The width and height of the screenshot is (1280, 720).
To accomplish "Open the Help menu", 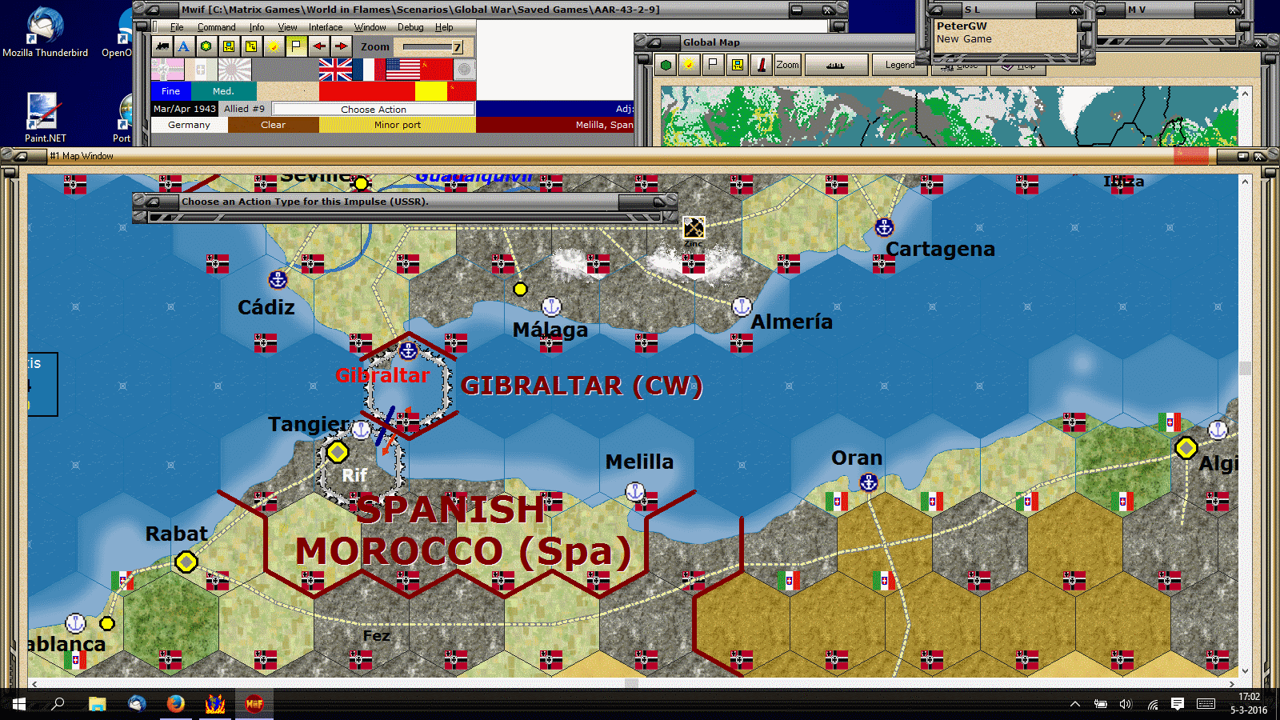I will [444, 27].
